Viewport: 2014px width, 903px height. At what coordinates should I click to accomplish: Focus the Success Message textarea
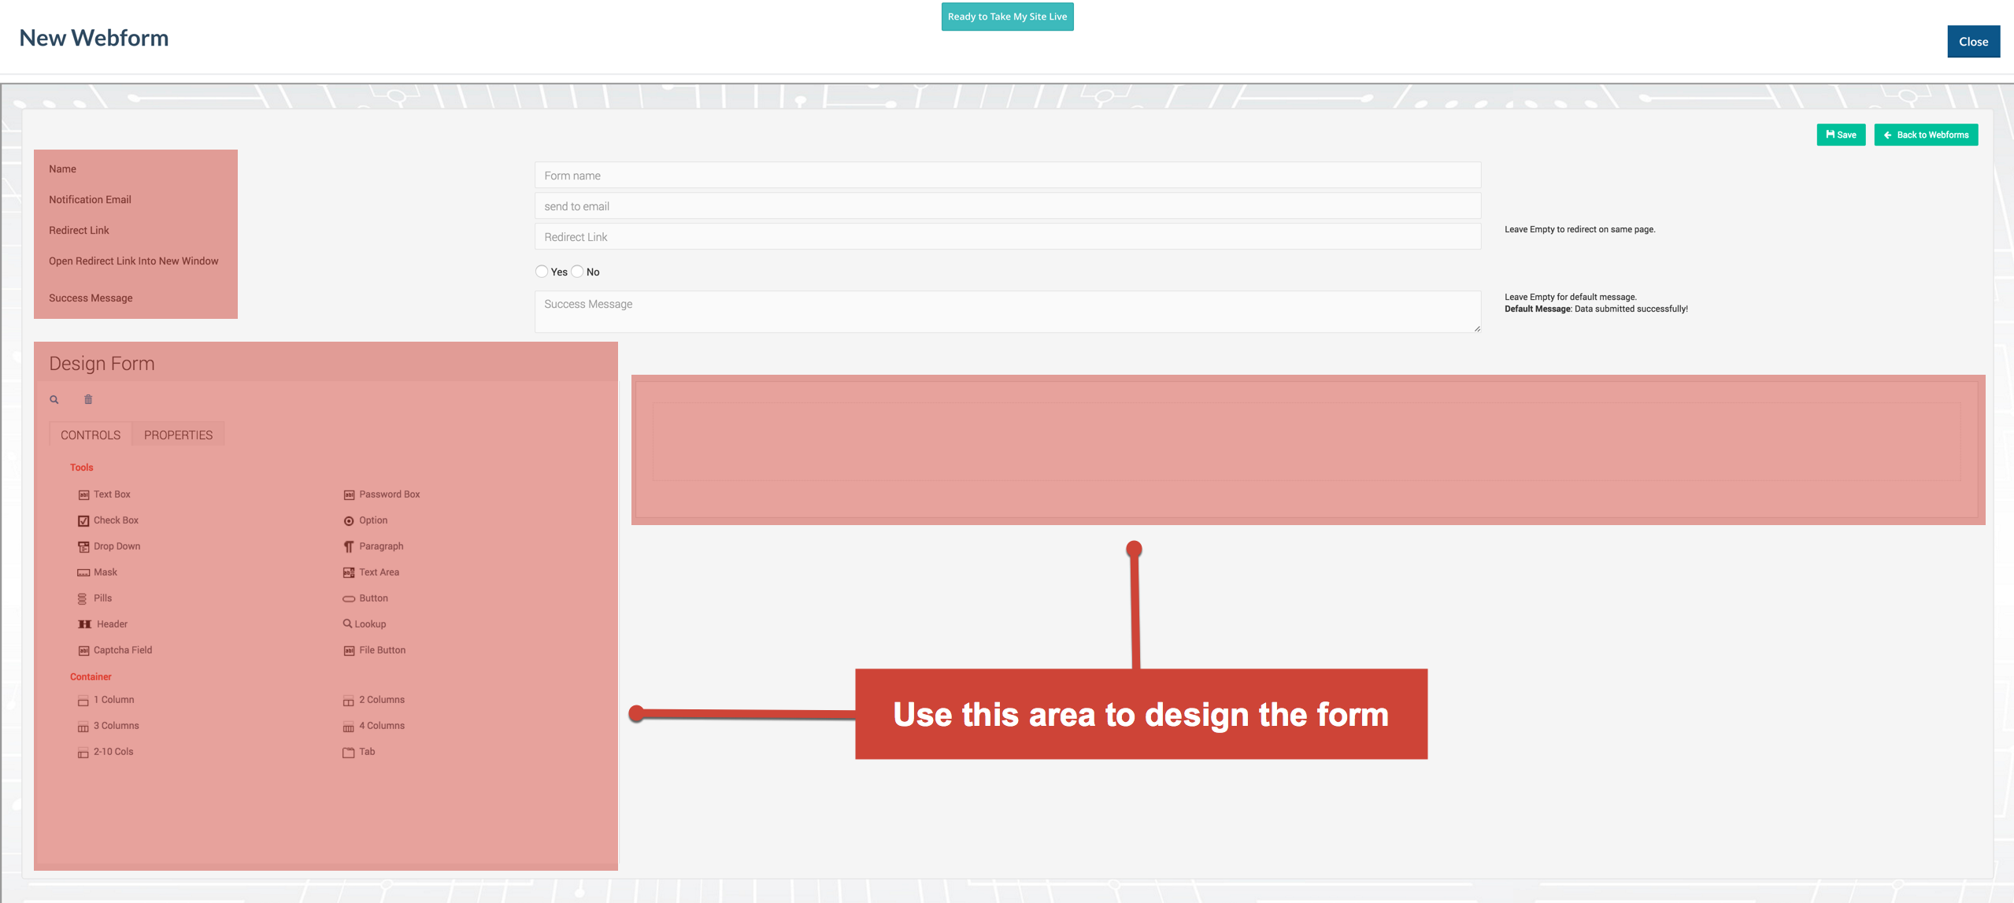coord(1007,312)
